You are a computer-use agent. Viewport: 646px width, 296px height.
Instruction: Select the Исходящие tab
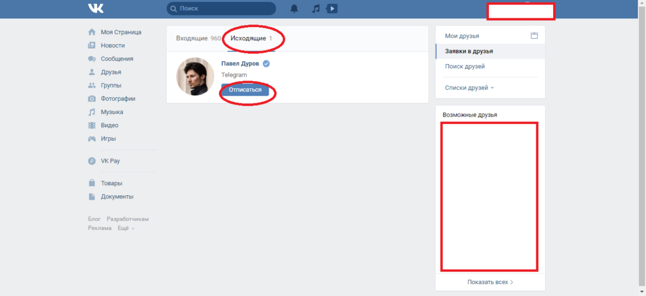point(251,38)
